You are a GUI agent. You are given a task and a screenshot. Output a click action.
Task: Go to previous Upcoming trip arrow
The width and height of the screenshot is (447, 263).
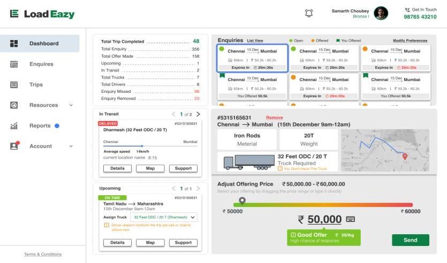173,189
